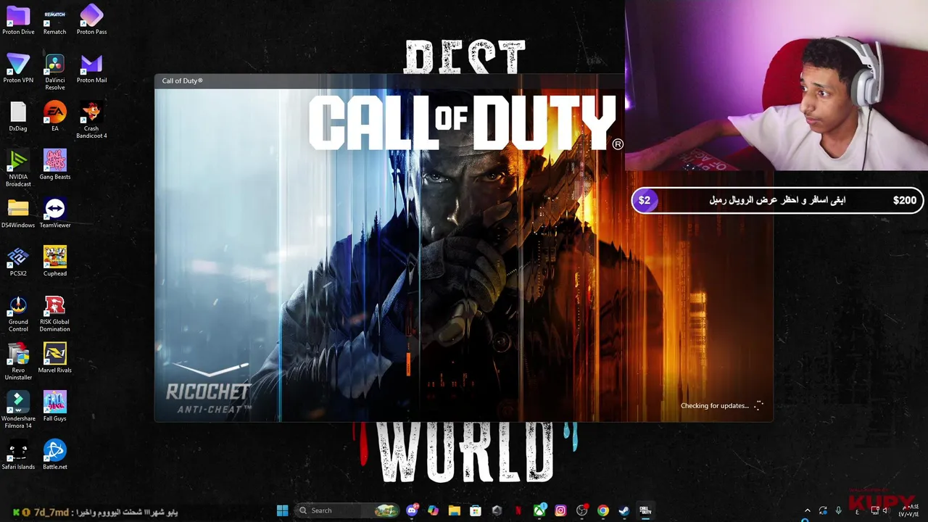
Task: Select the Proton VPN desktop icon
Action: coord(18,68)
